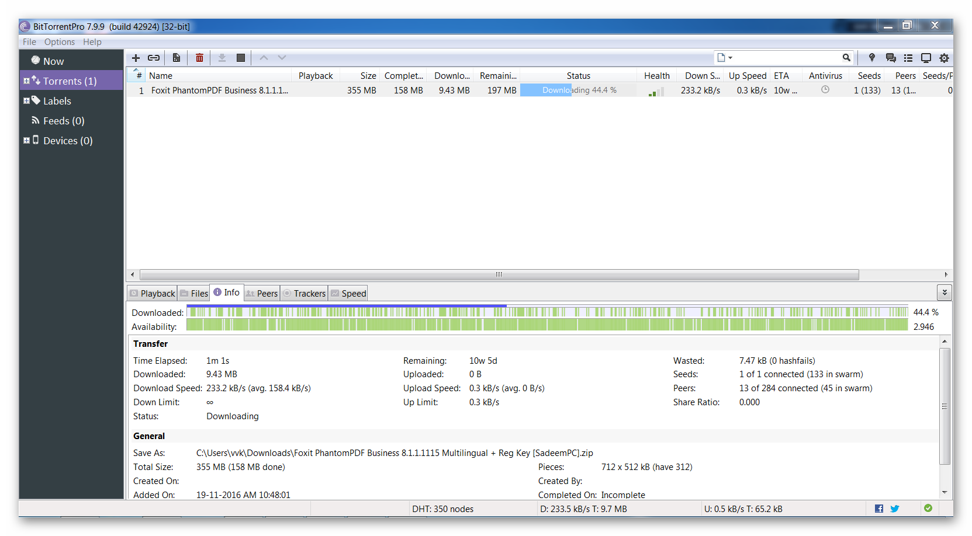Click the Start Torrent download icon

[222, 58]
